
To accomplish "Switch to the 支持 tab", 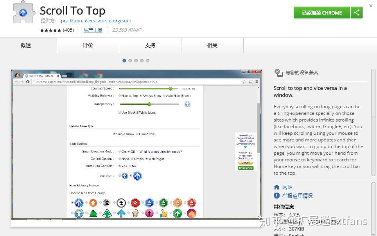I will (x=150, y=45).
